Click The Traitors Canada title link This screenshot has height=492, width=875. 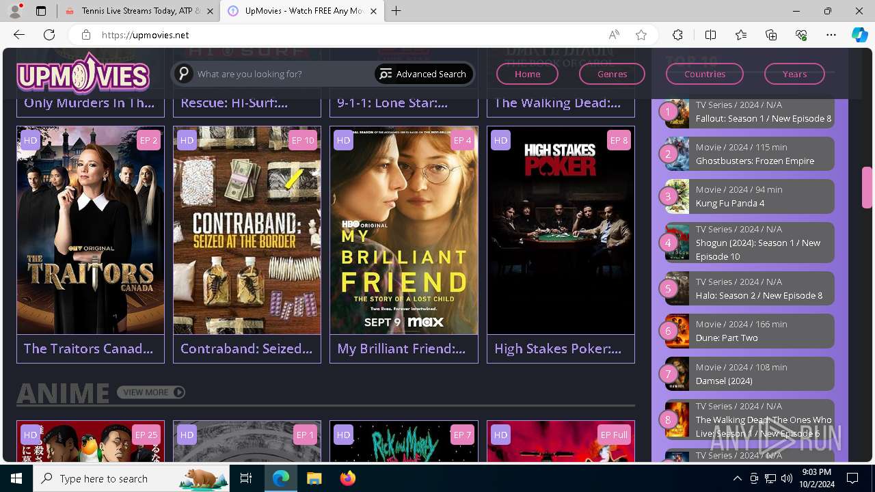[x=89, y=348]
